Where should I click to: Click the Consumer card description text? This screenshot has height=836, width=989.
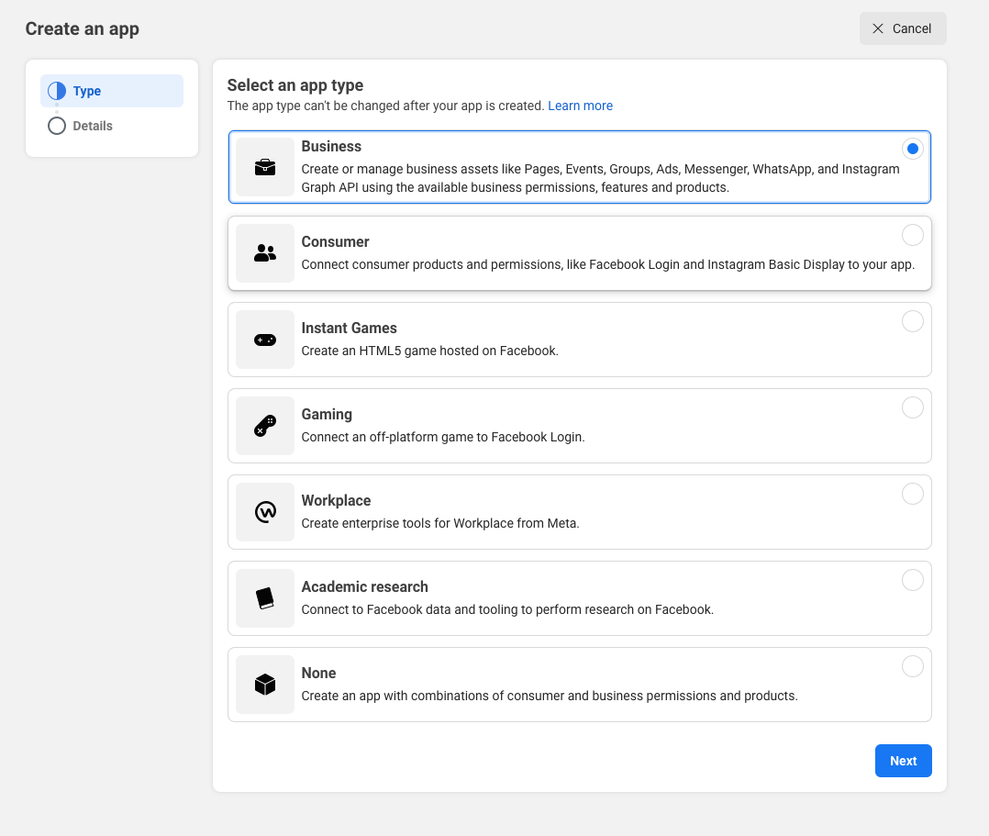[x=608, y=265]
